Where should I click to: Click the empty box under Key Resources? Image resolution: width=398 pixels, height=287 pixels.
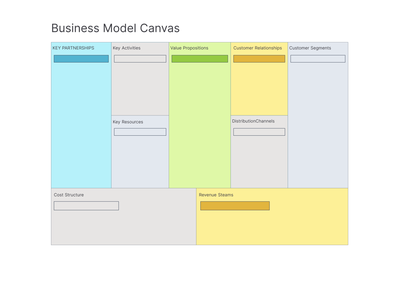[x=140, y=132]
